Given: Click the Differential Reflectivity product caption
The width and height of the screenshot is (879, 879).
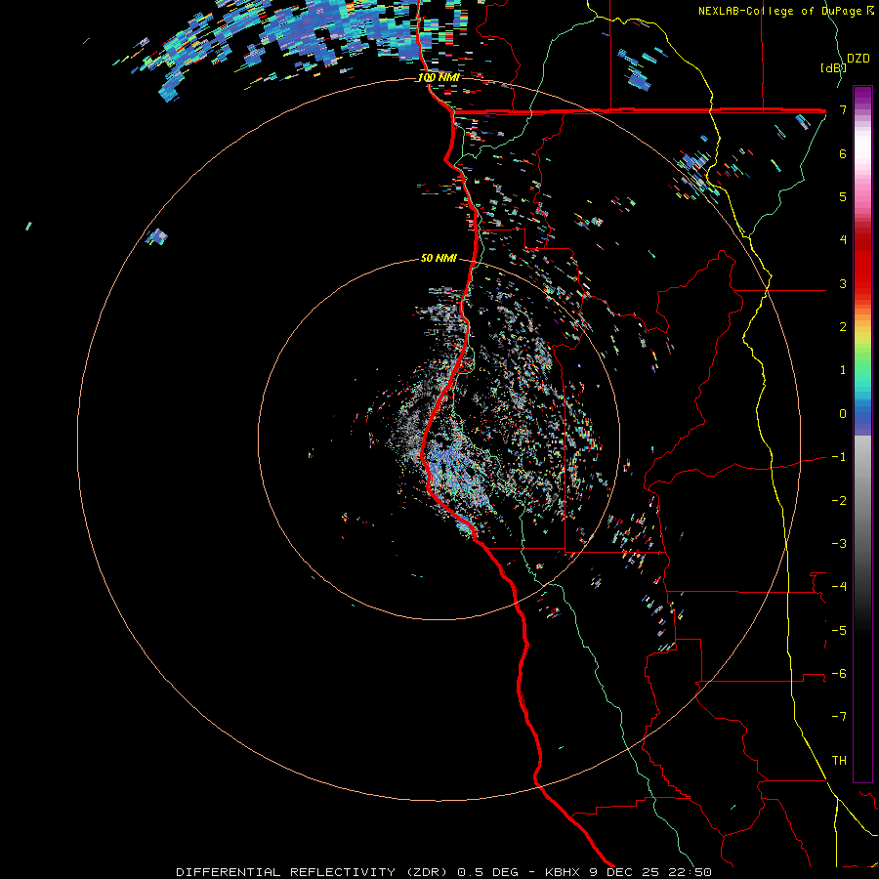Looking at the screenshot, I should point(444,872).
